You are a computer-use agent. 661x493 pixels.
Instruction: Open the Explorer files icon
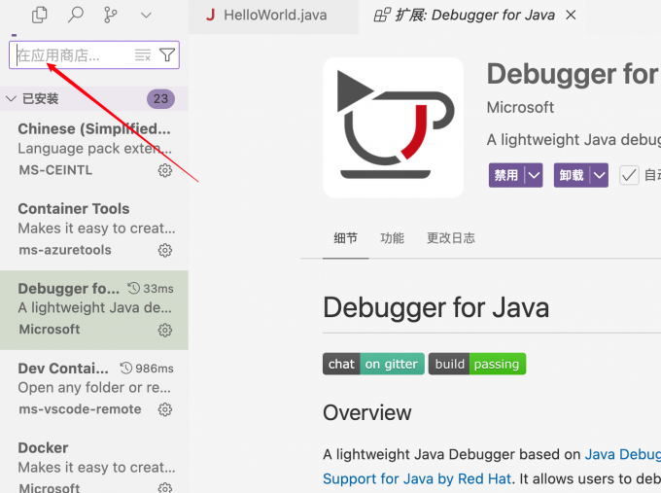coord(40,15)
